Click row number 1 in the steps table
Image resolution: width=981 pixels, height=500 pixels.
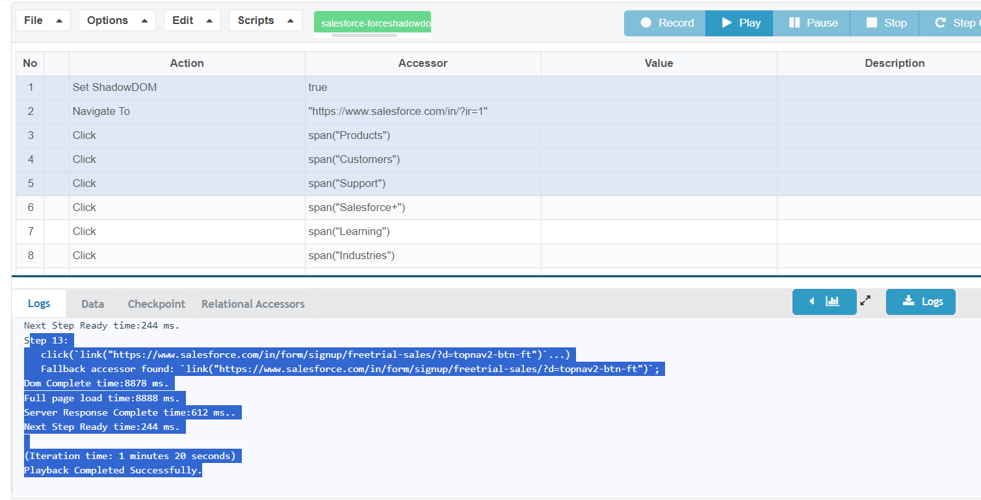pyautogui.click(x=30, y=88)
